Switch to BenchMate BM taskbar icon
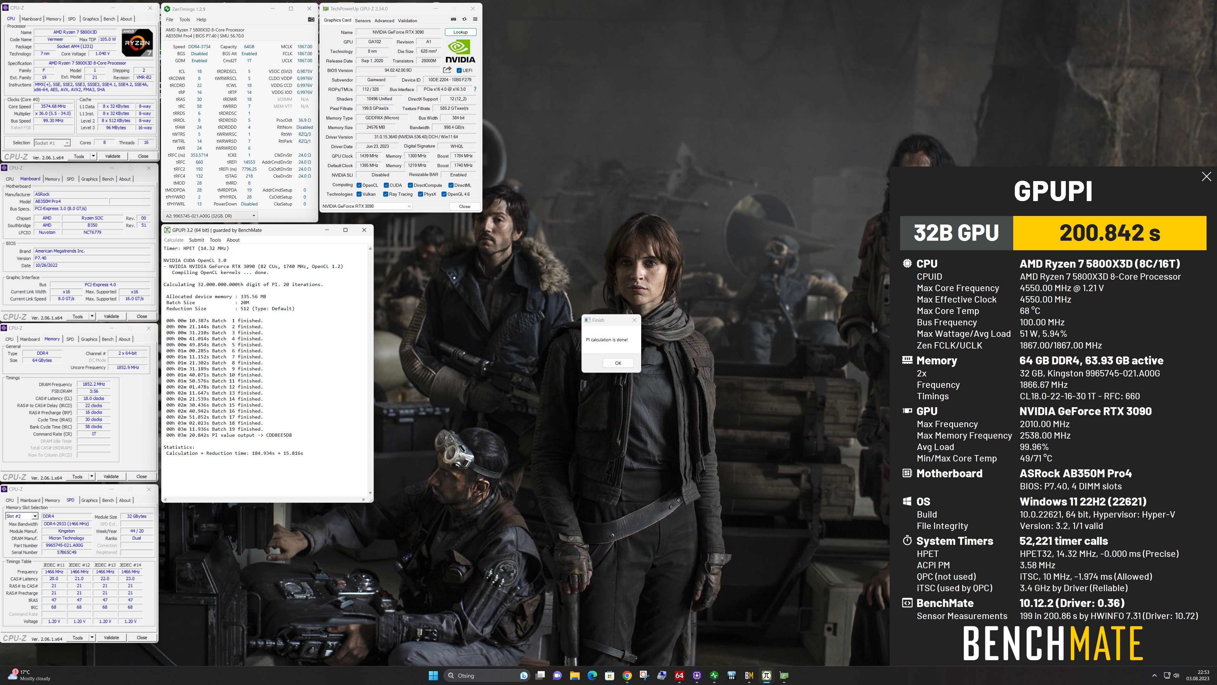 (x=749, y=675)
